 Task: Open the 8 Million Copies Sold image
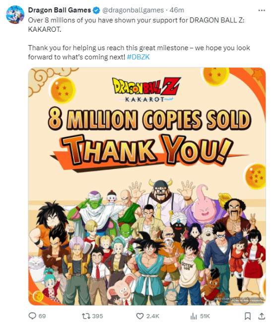(147, 186)
